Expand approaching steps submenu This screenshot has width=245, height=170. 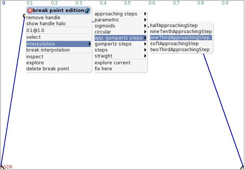coord(120,14)
